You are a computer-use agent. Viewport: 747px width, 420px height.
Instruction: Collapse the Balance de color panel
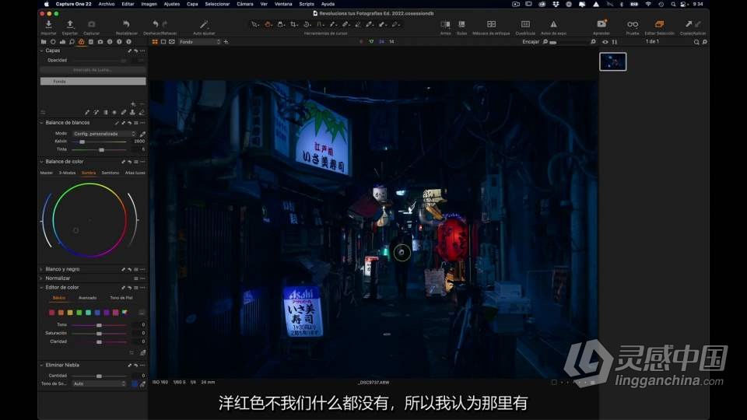(x=41, y=162)
